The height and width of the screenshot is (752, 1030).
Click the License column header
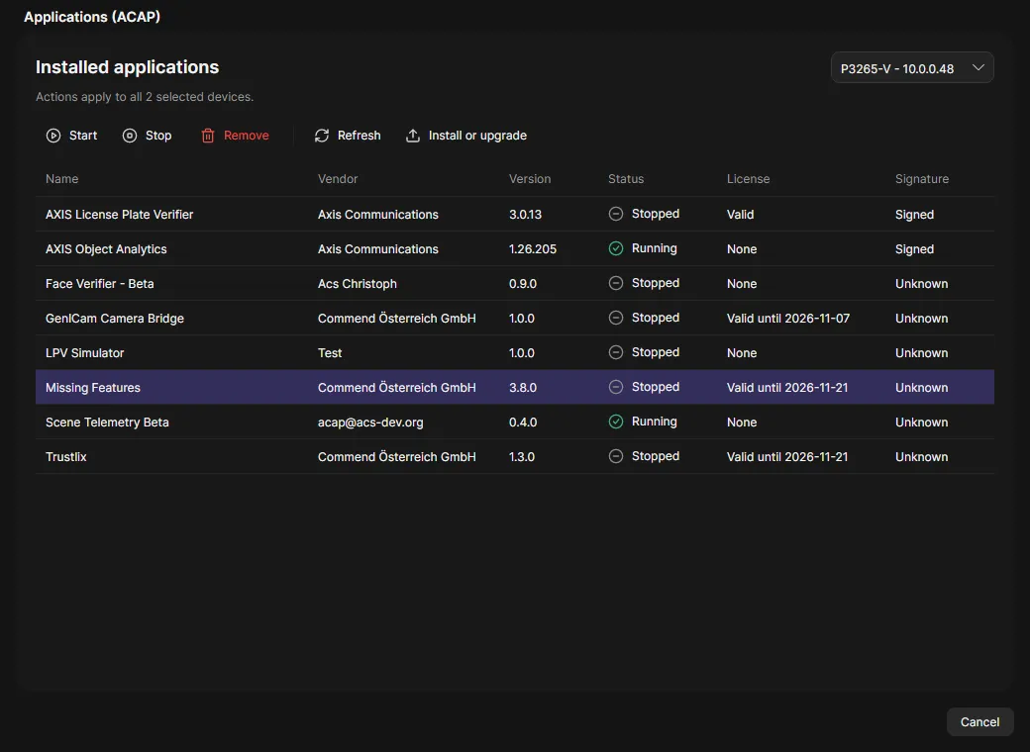click(x=748, y=179)
